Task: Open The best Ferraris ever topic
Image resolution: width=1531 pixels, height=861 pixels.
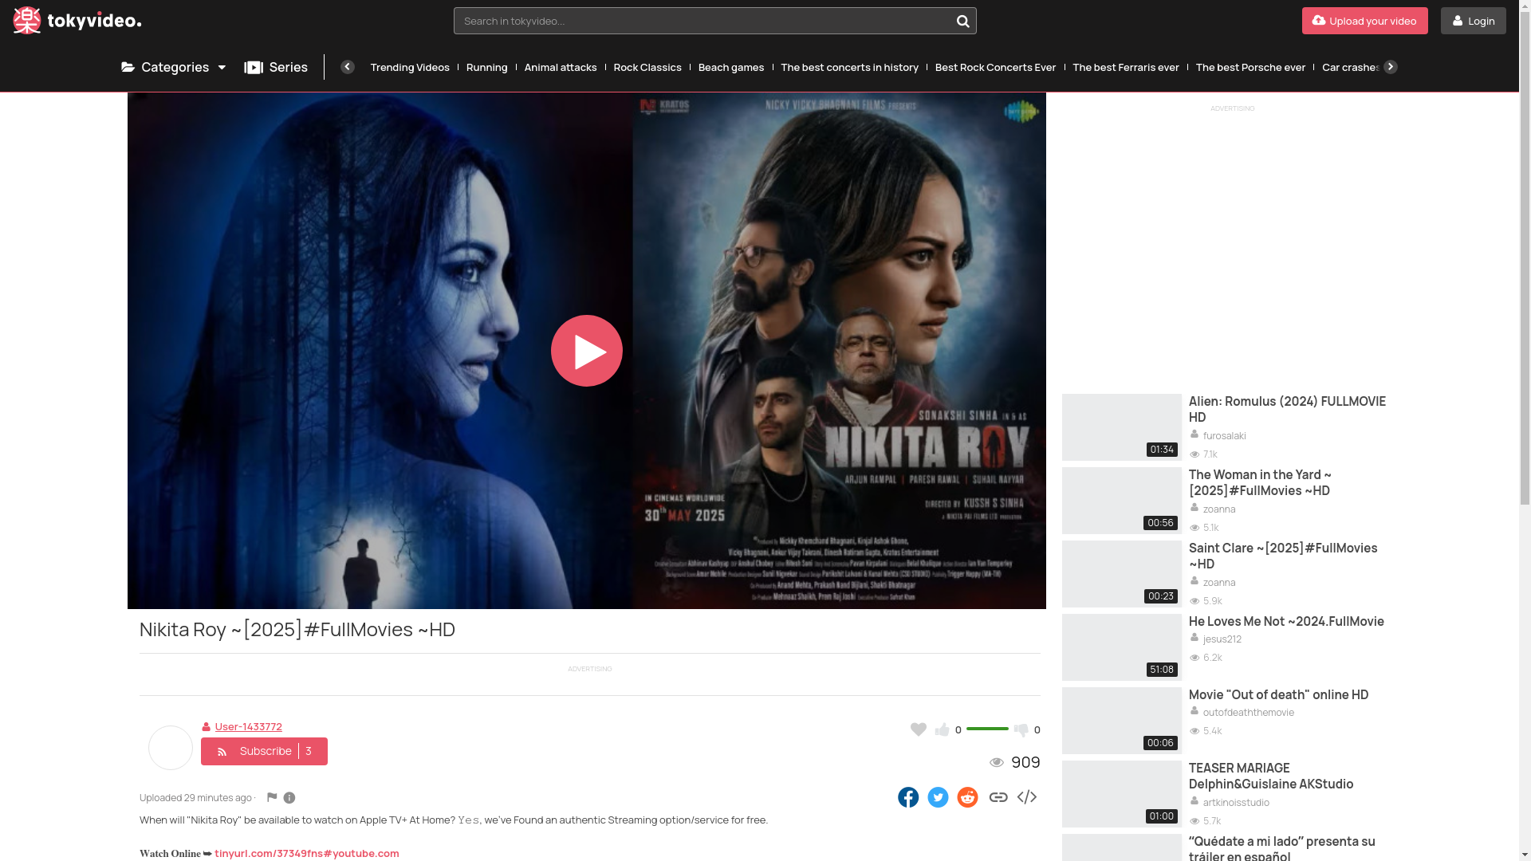Action: [x=1125, y=67]
